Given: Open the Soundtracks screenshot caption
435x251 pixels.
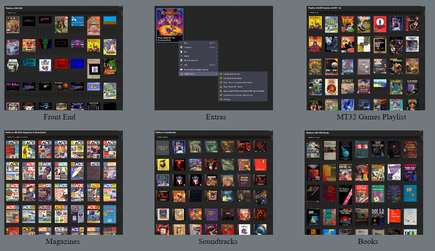Looking at the screenshot, I should click(218, 241).
